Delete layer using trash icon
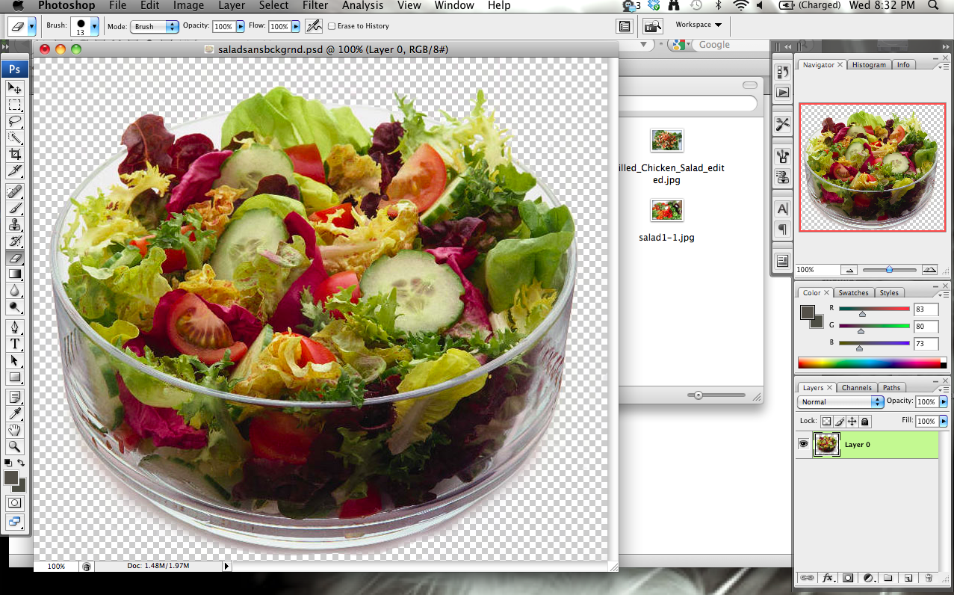This screenshot has width=954, height=595. [929, 578]
